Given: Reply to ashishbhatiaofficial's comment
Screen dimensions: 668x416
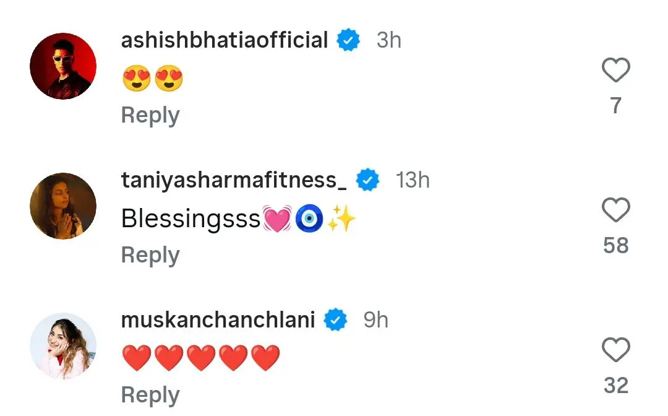Looking at the screenshot, I should [150, 116].
